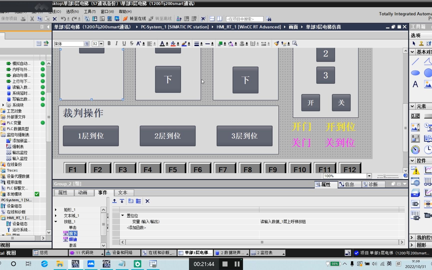Select the 开 door button on canvas
432x270 pixels.
310,103
